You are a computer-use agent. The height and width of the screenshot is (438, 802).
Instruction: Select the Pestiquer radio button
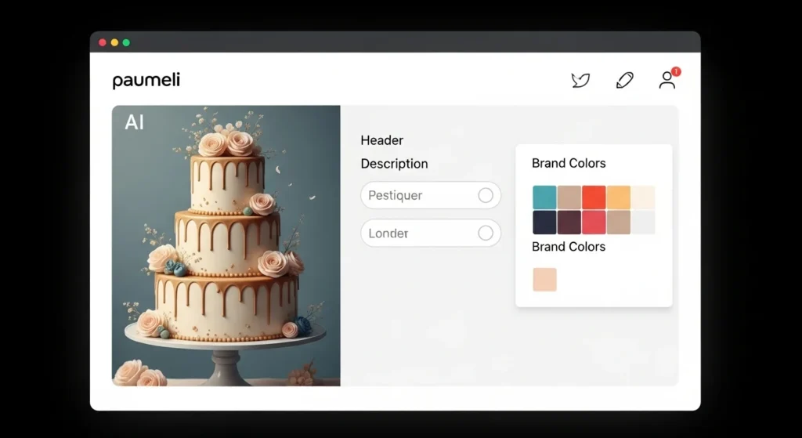(x=486, y=195)
